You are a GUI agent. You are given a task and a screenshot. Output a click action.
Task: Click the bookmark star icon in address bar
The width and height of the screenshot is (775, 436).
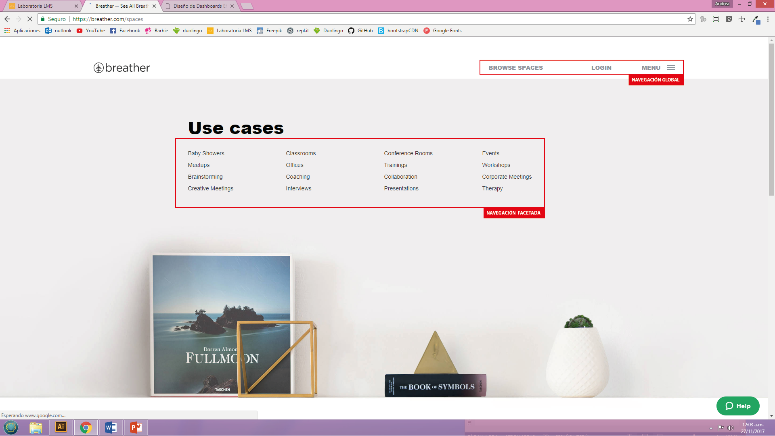pos(690,19)
